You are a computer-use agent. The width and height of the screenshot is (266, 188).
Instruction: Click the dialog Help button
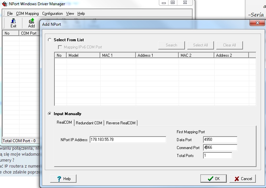click(63, 179)
